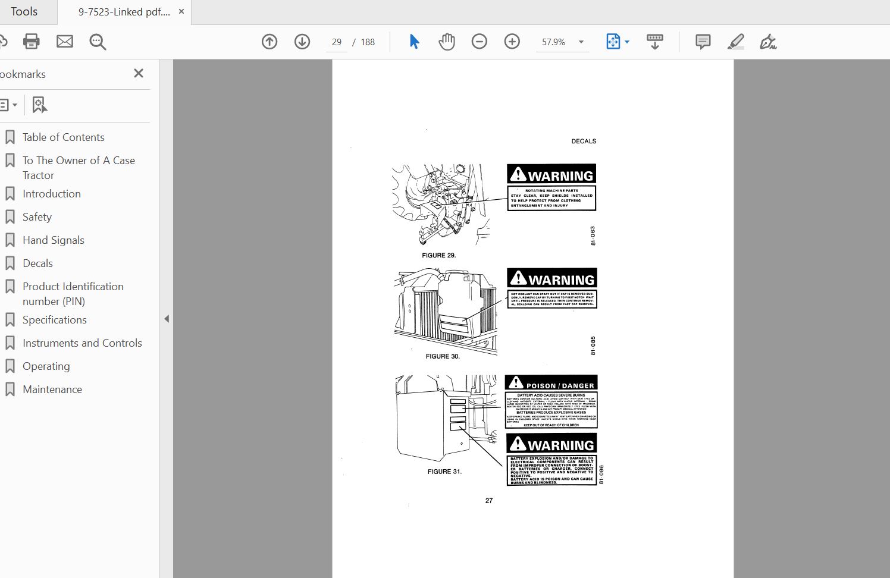The height and width of the screenshot is (578, 890).
Task: Select the Find text magnifier icon
Action: (98, 42)
